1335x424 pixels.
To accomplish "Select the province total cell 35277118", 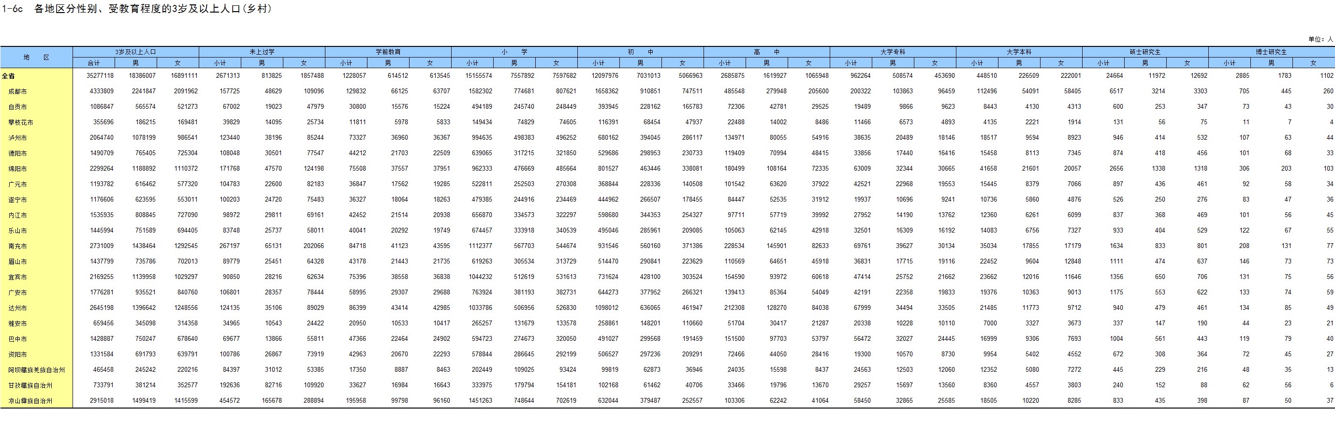I will coord(100,76).
